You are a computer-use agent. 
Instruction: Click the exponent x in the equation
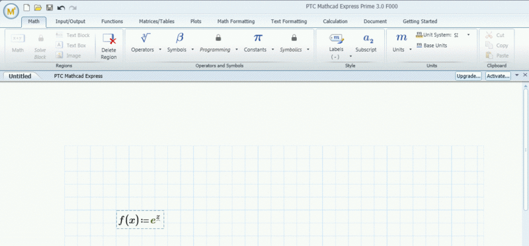tap(158, 218)
